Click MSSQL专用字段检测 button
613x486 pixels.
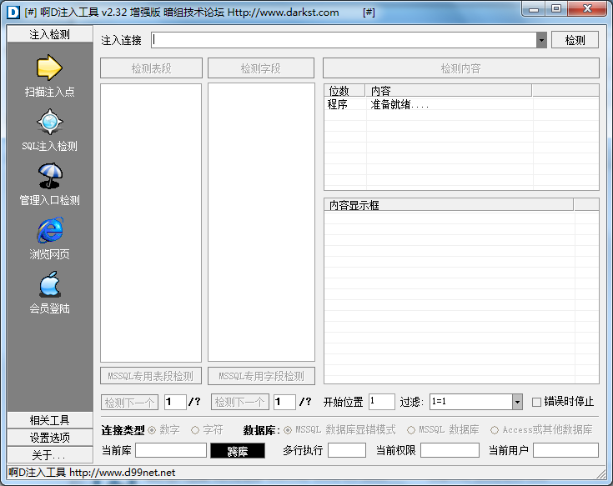[261, 376]
